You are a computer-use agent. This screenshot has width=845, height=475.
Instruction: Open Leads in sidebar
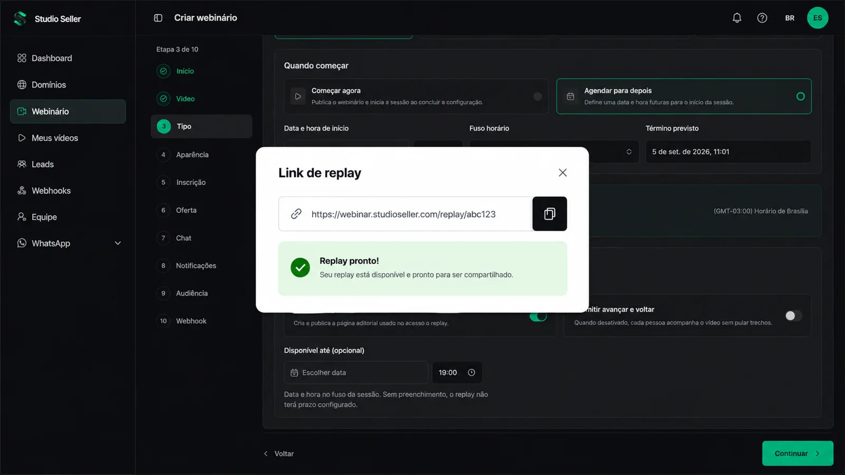[68, 164]
